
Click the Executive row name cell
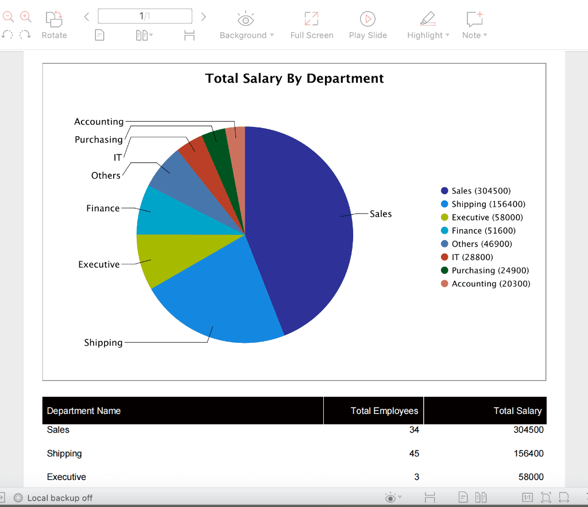[67, 477]
